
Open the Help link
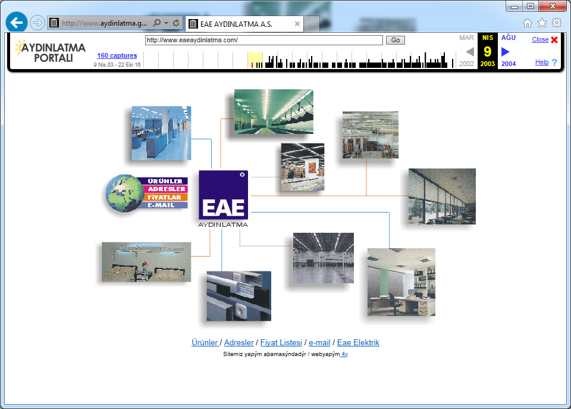(542, 62)
